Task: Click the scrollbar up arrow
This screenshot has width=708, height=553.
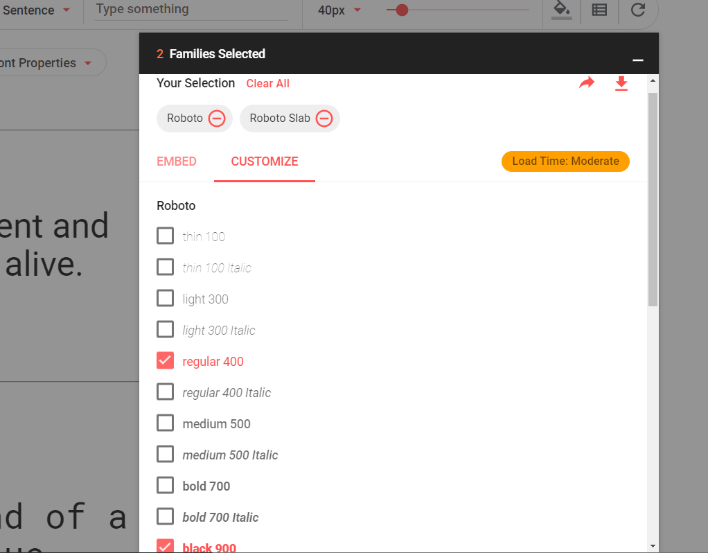Action: click(x=653, y=80)
